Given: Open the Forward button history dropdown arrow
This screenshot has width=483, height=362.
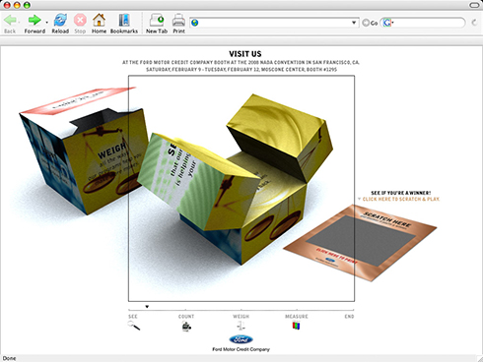Looking at the screenshot, I should [x=46, y=23].
